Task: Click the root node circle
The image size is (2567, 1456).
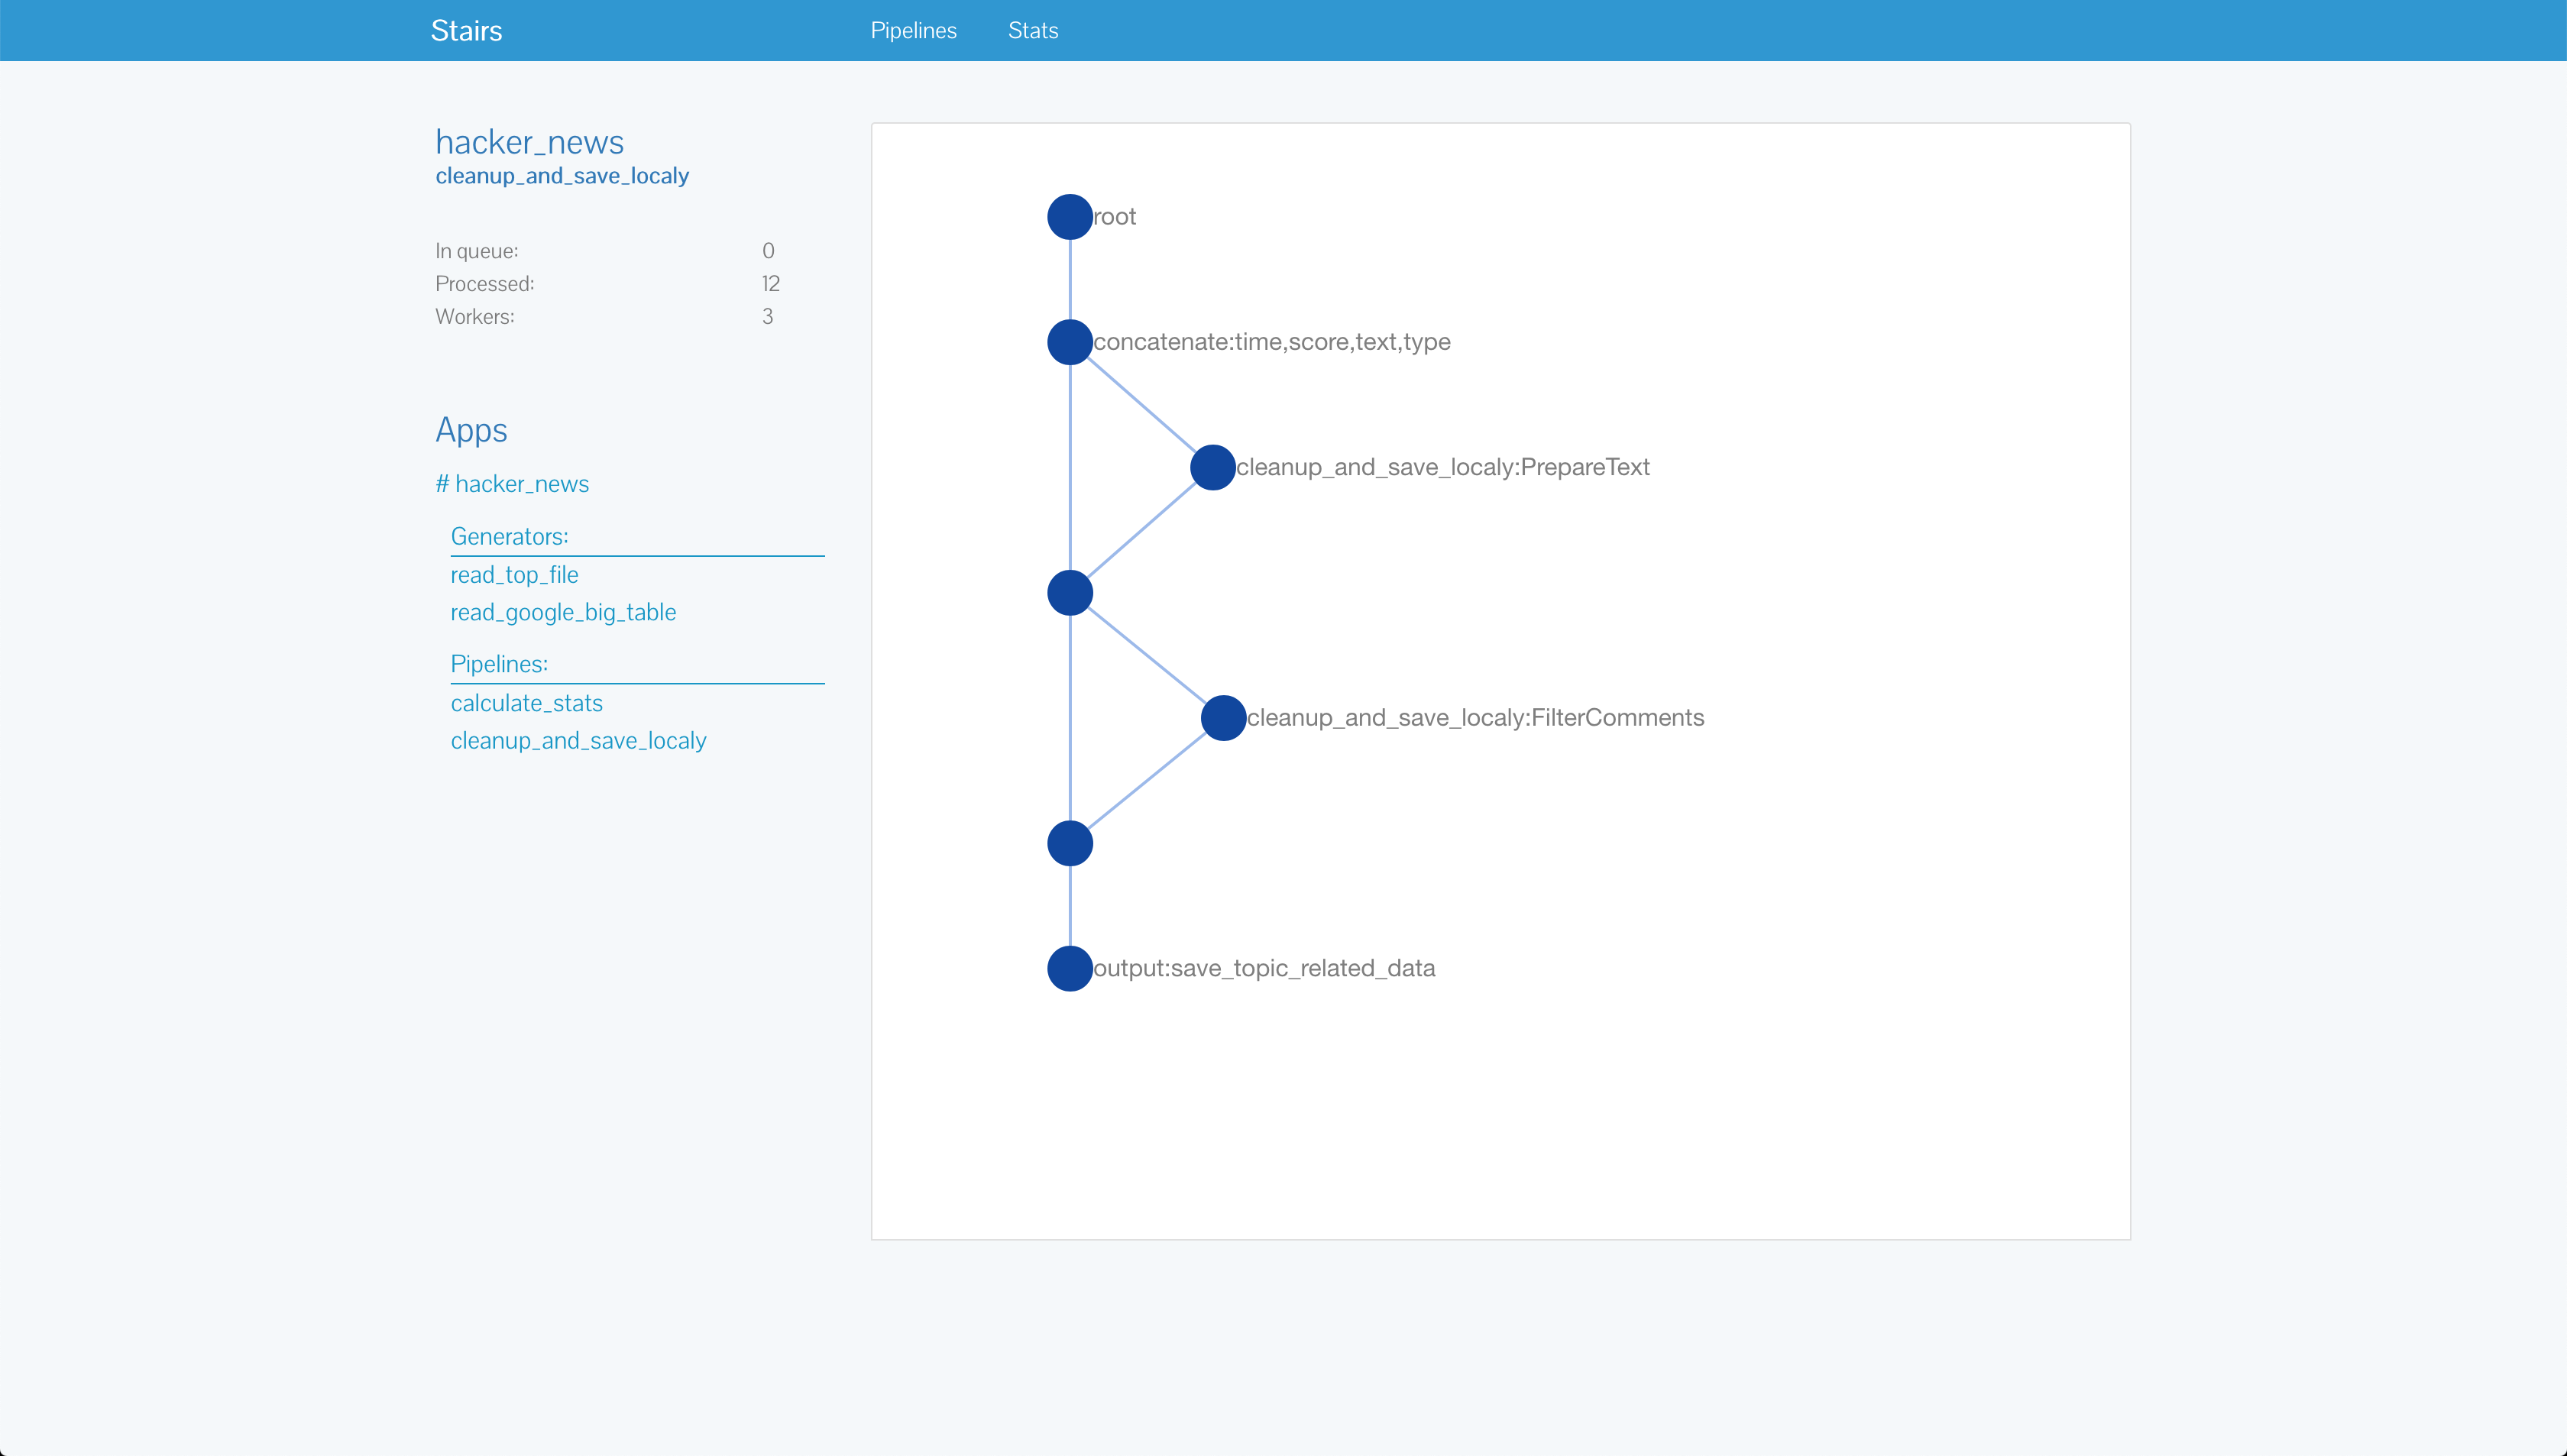Action: click(x=1069, y=217)
